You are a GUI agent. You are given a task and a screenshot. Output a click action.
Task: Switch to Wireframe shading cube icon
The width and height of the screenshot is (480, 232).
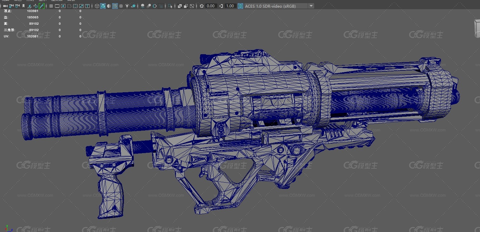point(97,6)
